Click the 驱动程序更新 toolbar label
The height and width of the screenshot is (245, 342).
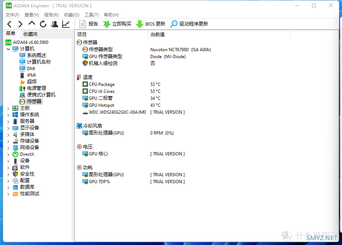194,24
